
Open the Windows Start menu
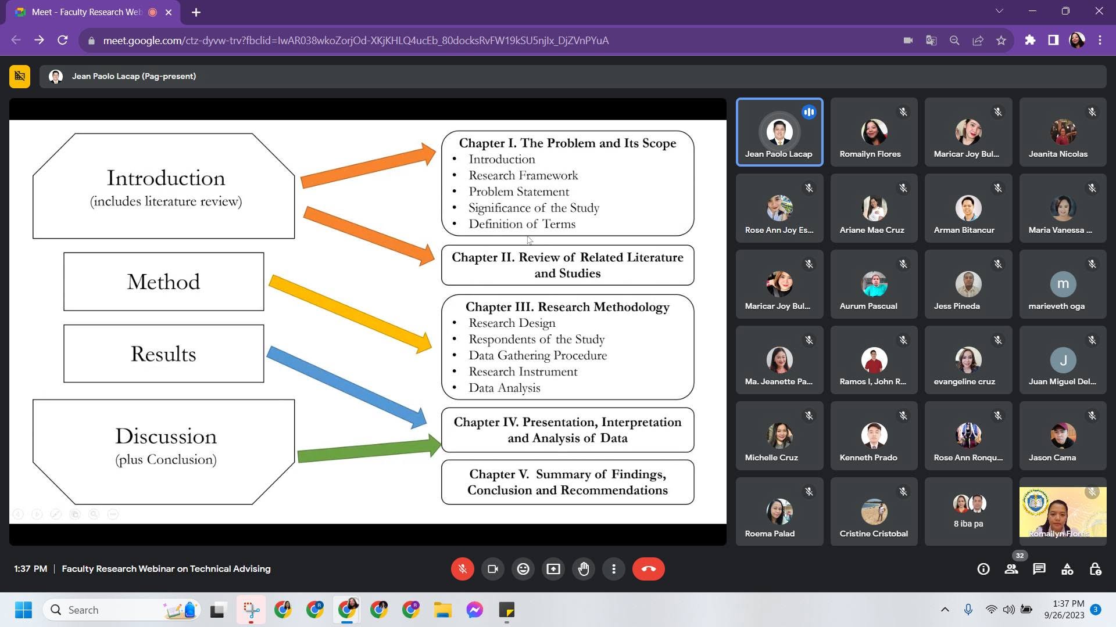(x=23, y=610)
